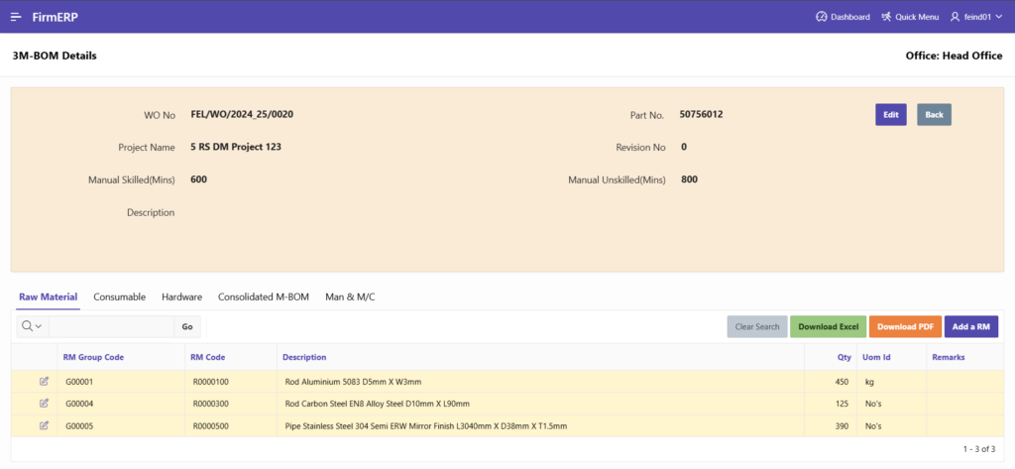
Task: Click the Dashboard gauge icon
Action: (821, 17)
